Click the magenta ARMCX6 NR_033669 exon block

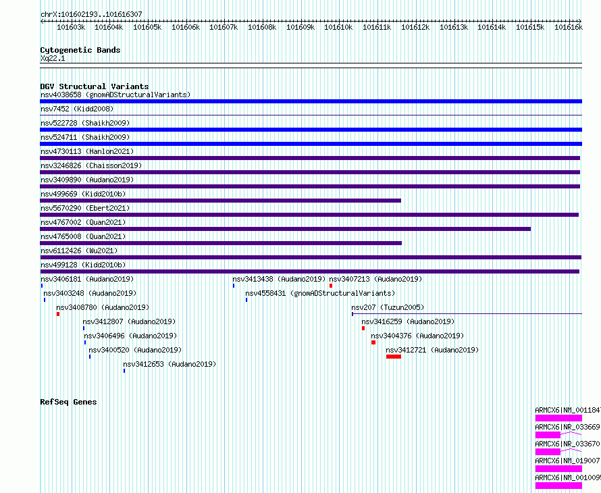548,435
